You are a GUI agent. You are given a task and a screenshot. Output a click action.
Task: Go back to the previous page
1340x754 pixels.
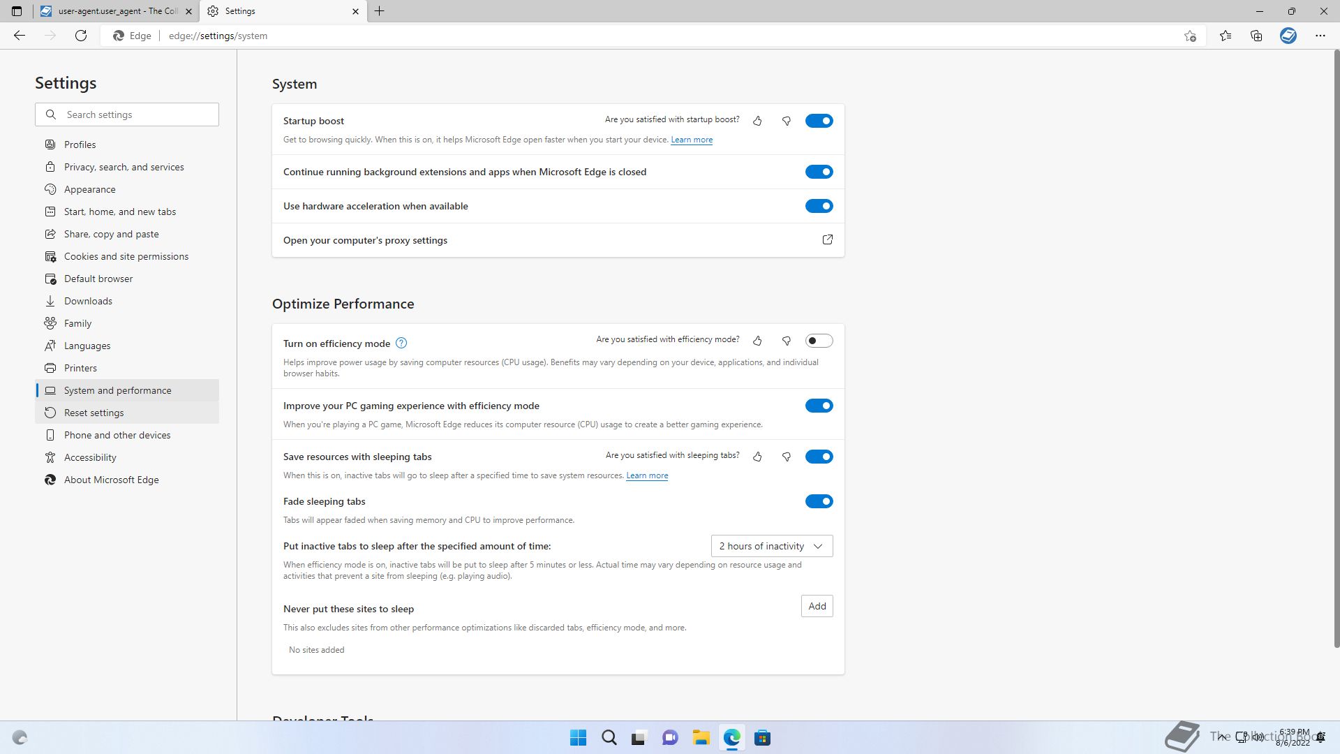20,36
